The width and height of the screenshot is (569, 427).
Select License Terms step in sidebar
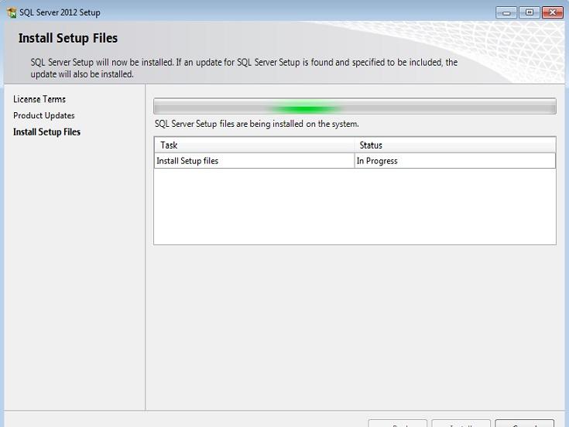click(39, 99)
